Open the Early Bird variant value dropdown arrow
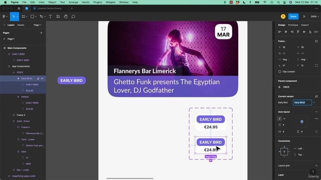This screenshot has height=180, width=321. pos(314,102)
